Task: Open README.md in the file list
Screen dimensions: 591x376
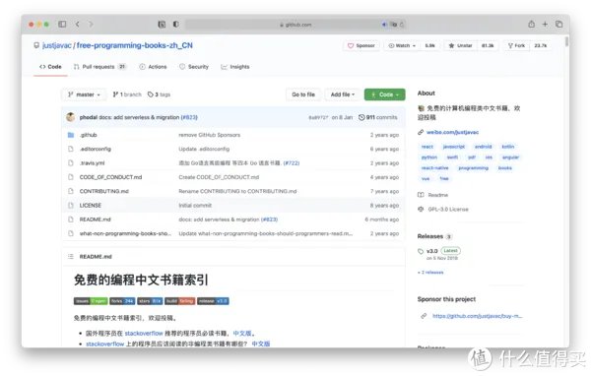Action: coord(95,219)
